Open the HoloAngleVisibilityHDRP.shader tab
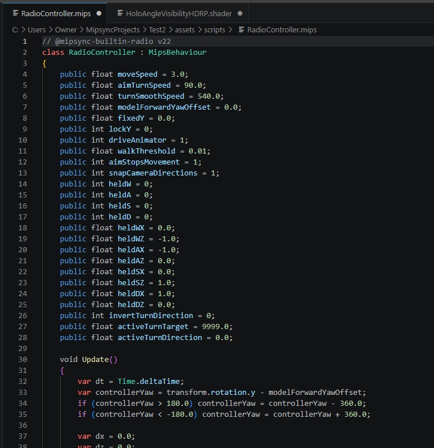434x448 pixels. click(x=178, y=13)
